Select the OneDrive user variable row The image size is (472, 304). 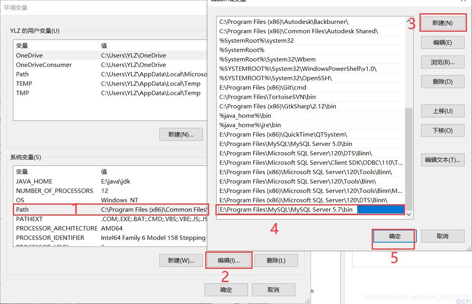pyautogui.click(x=110, y=56)
